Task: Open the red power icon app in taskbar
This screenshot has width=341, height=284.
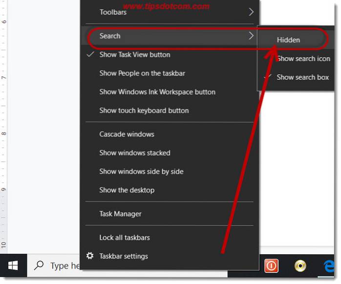Action: click(271, 265)
